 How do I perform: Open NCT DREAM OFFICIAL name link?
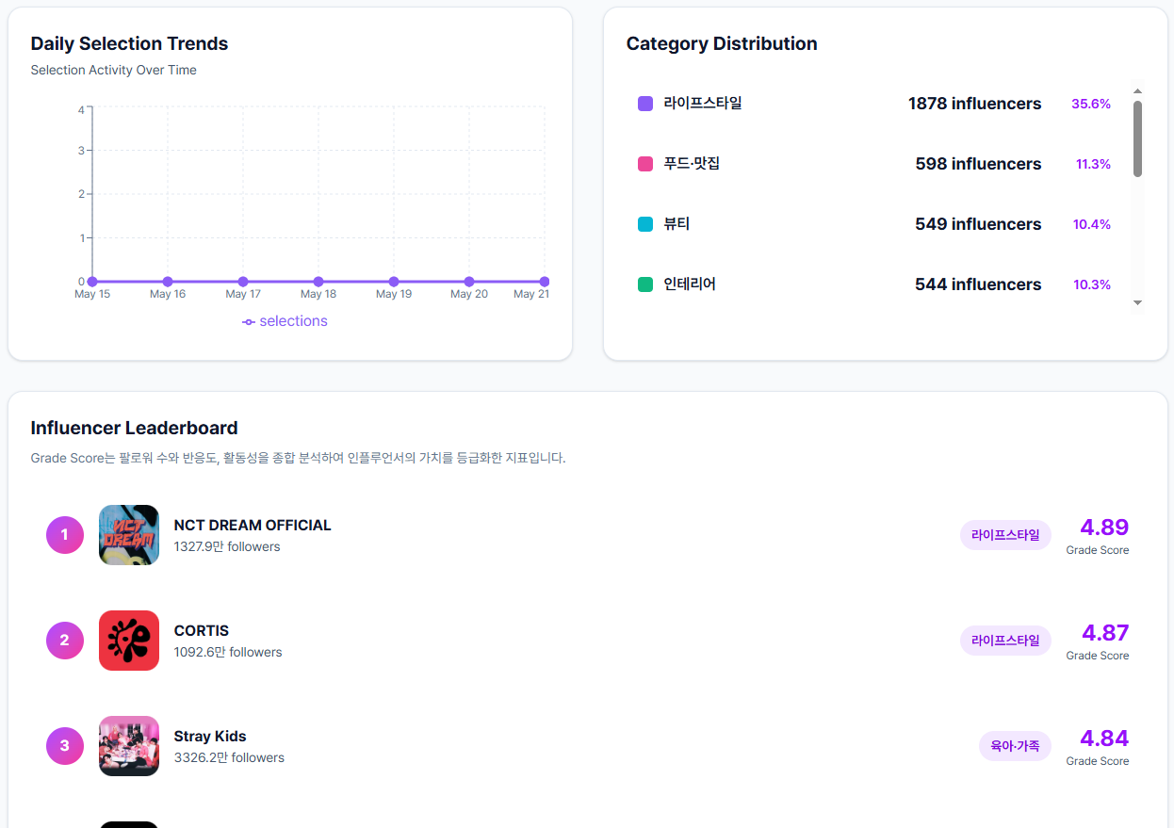(x=253, y=526)
